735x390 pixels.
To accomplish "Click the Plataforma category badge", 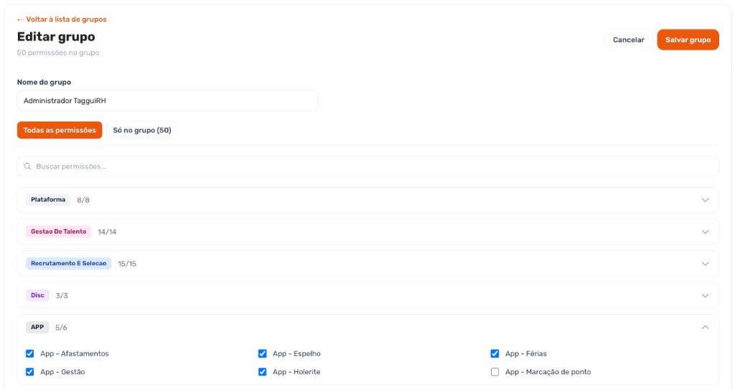I will point(48,199).
